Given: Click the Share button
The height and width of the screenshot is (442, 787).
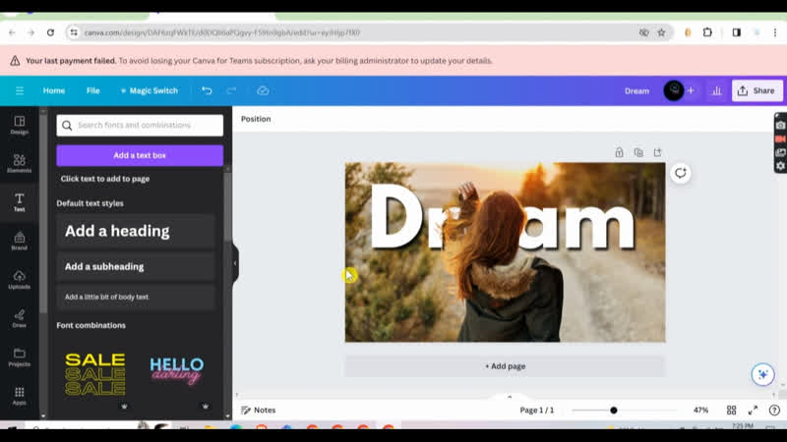Looking at the screenshot, I should (x=757, y=90).
